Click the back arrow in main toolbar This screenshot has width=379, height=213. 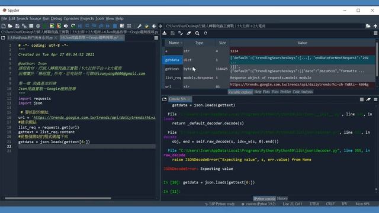point(154,26)
